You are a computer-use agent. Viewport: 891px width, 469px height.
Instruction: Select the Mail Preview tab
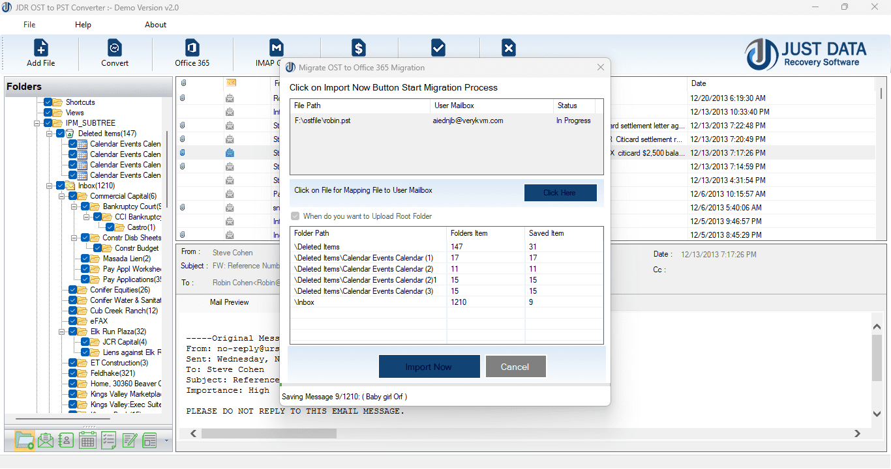tap(229, 302)
